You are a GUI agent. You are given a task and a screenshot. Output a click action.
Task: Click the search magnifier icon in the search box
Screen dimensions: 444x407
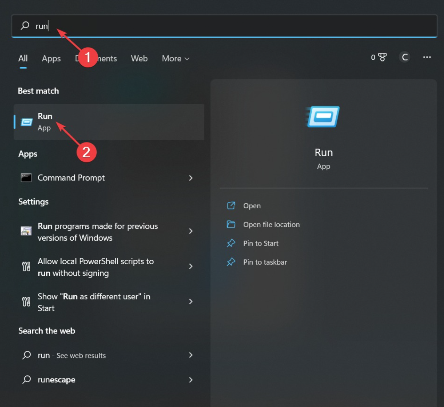pyautogui.click(x=25, y=26)
